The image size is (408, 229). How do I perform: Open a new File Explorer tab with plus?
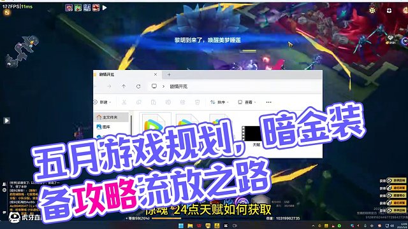coord(169,75)
